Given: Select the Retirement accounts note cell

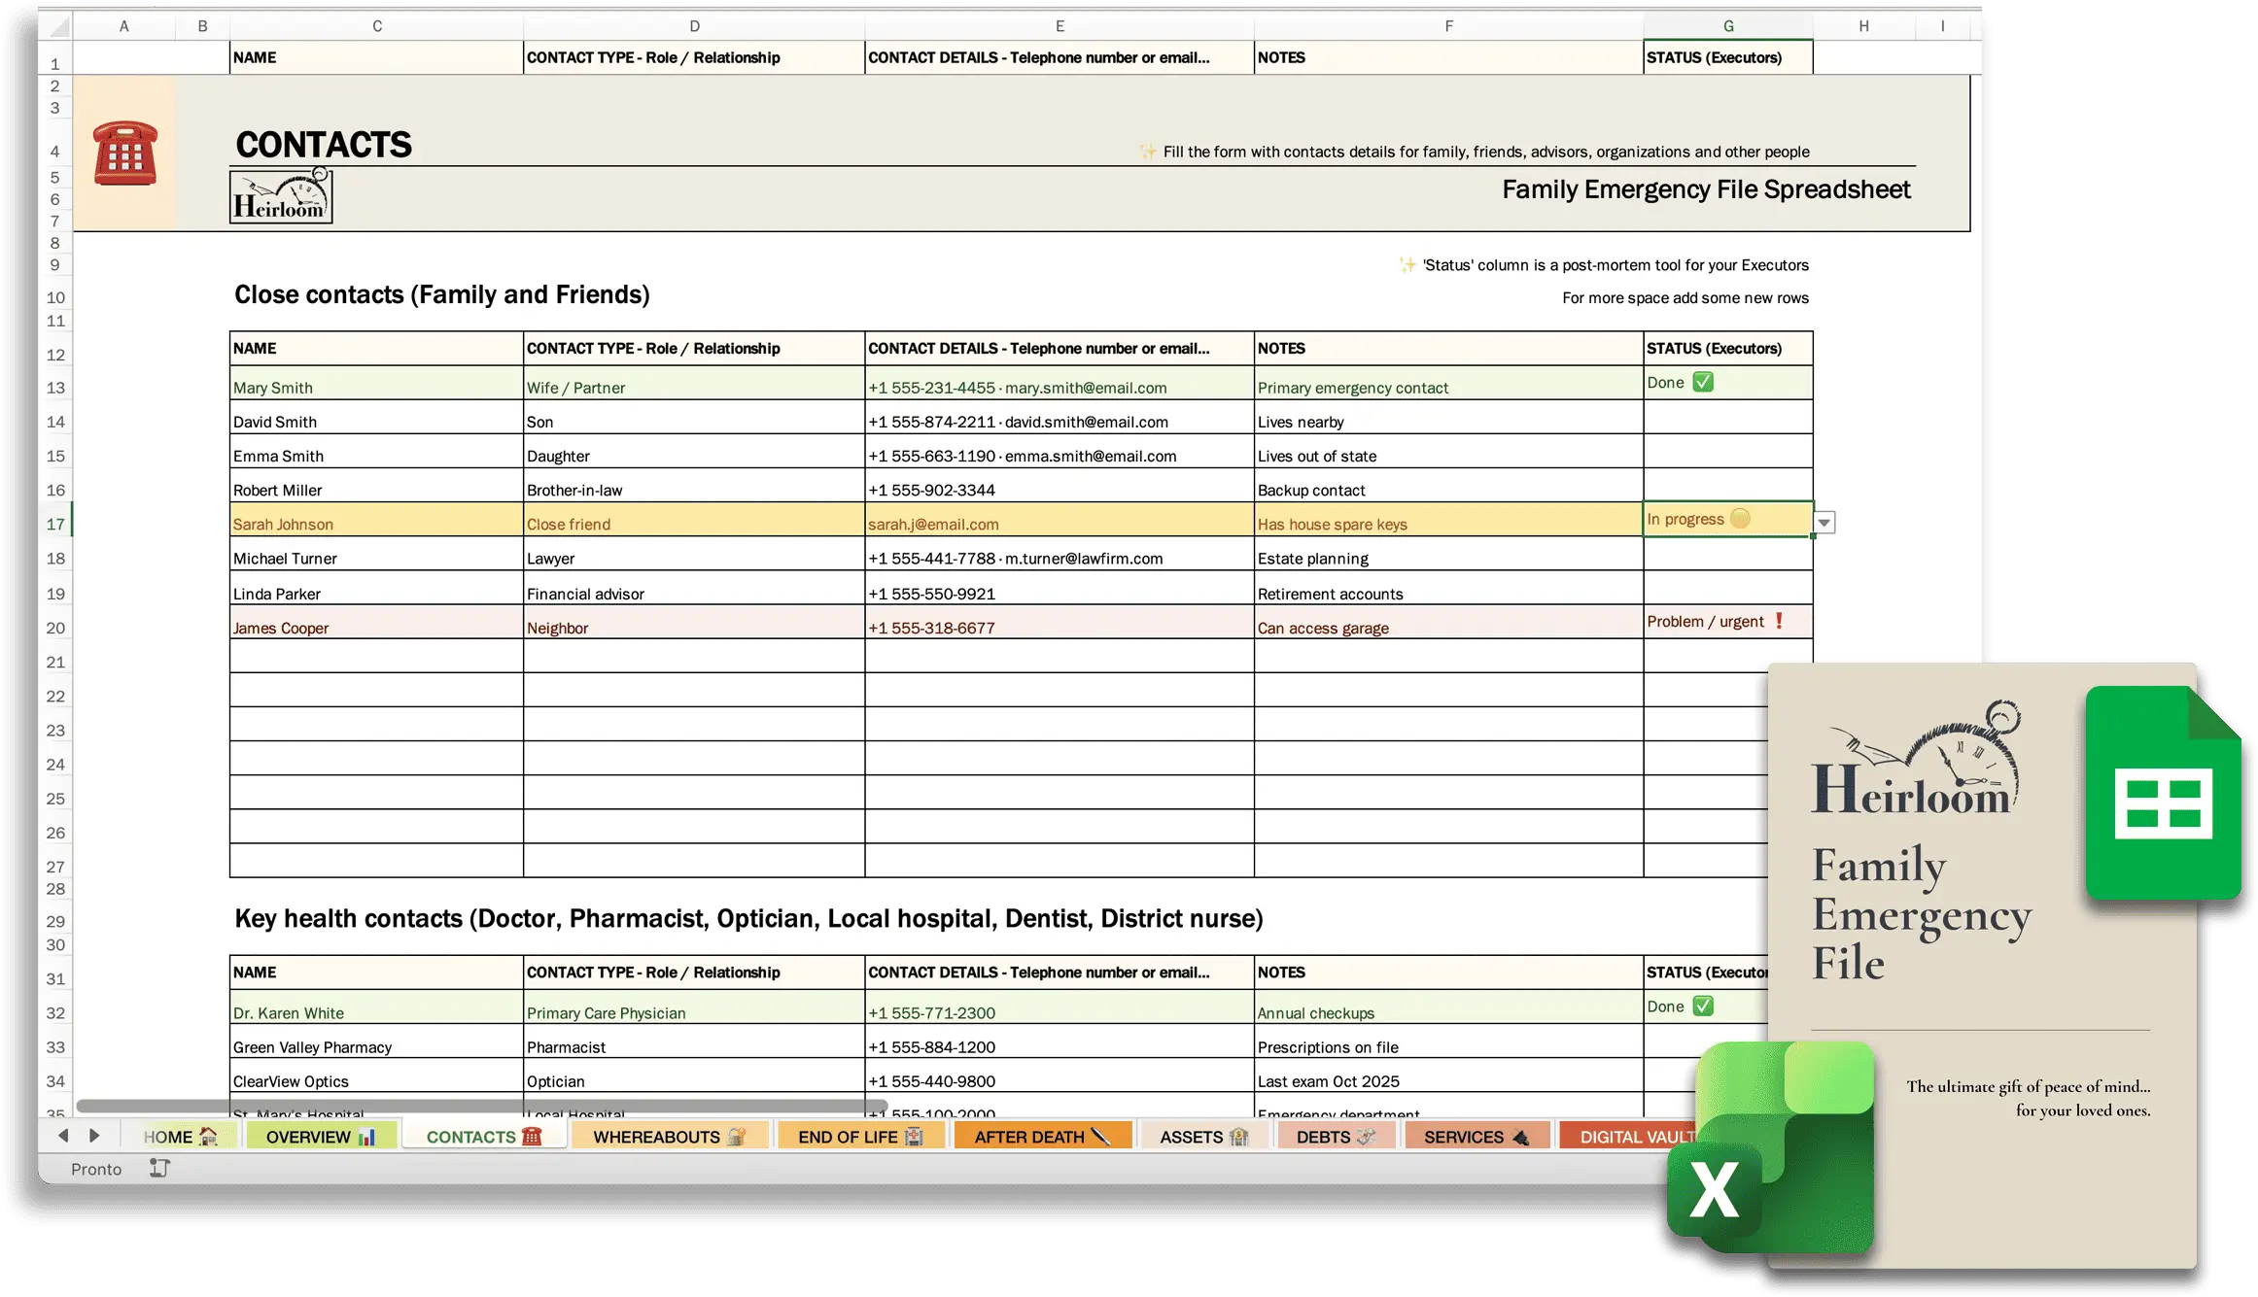Looking at the screenshot, I should click(1448, 589).
